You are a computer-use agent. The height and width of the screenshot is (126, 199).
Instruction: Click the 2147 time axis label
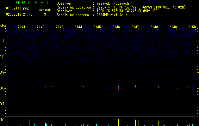pyautogui.click(x=135, y=27)
